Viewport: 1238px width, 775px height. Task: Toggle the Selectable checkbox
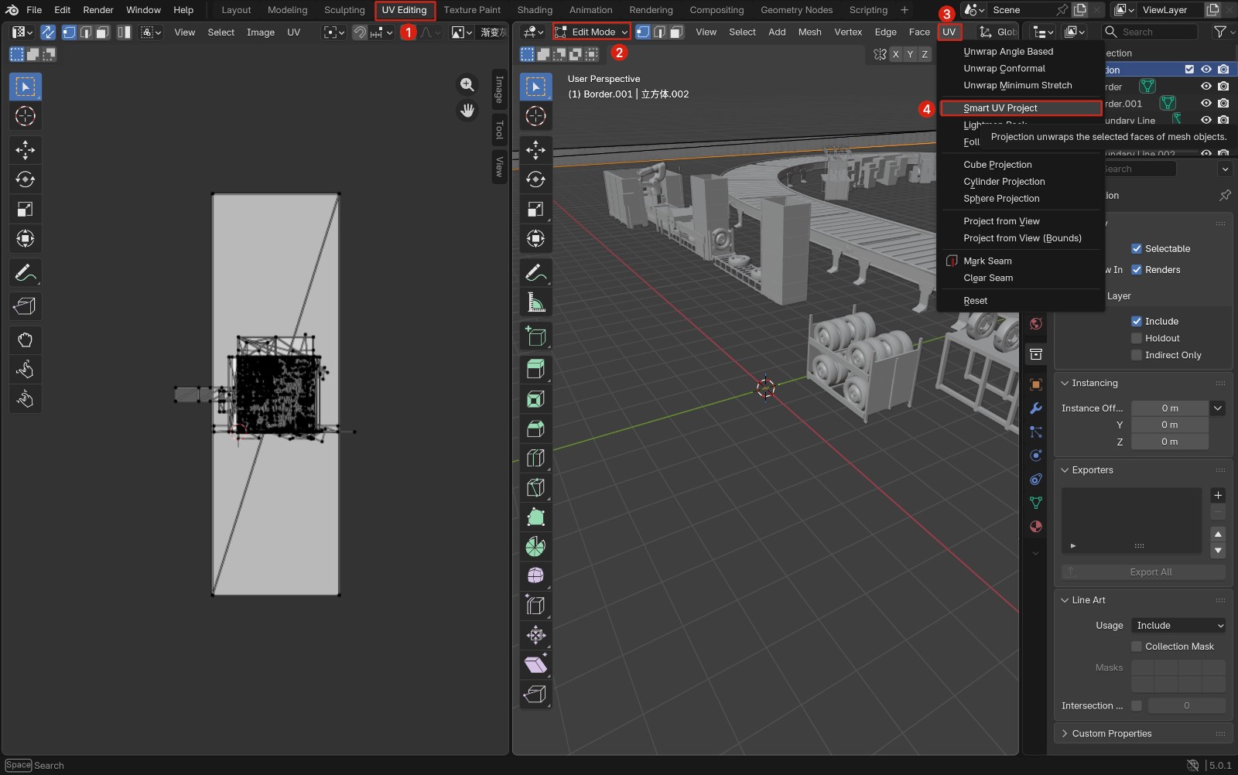1137,248
